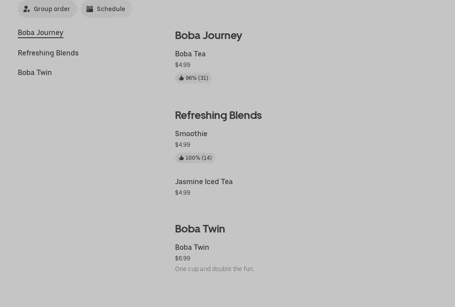
Task: Click the 96% (31) rating badge
Action: click(193, 78)
